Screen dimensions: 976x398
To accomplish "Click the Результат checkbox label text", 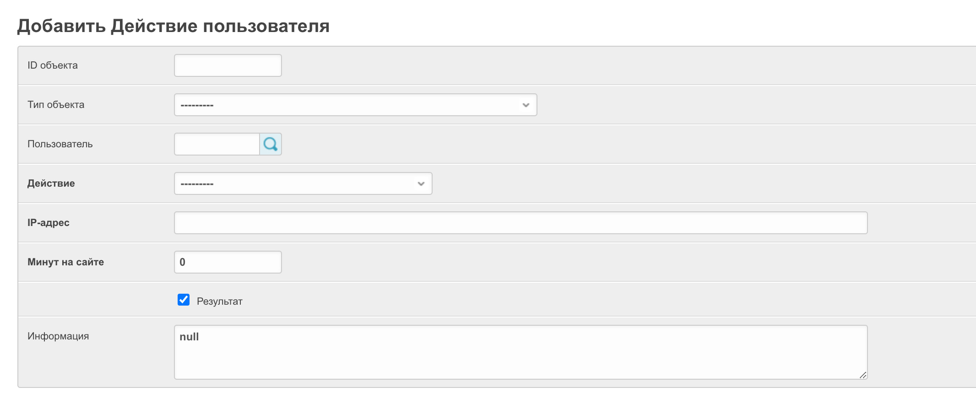I will point(219,301).
